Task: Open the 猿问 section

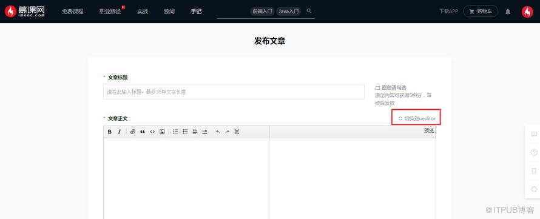Action: tap(169, 12)
